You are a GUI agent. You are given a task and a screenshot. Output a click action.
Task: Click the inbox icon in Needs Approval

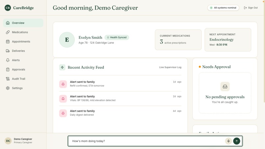225,87
